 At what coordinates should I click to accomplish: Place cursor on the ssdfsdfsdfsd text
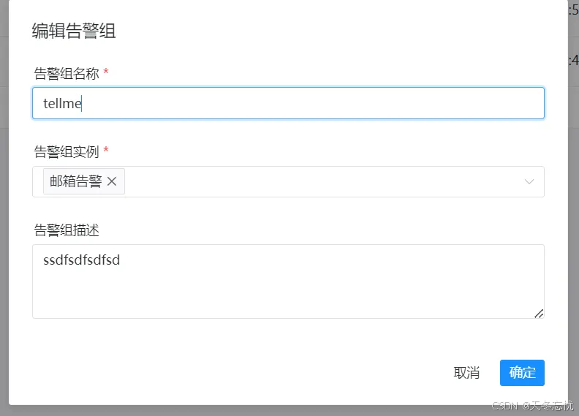click(x=81, y=260)
